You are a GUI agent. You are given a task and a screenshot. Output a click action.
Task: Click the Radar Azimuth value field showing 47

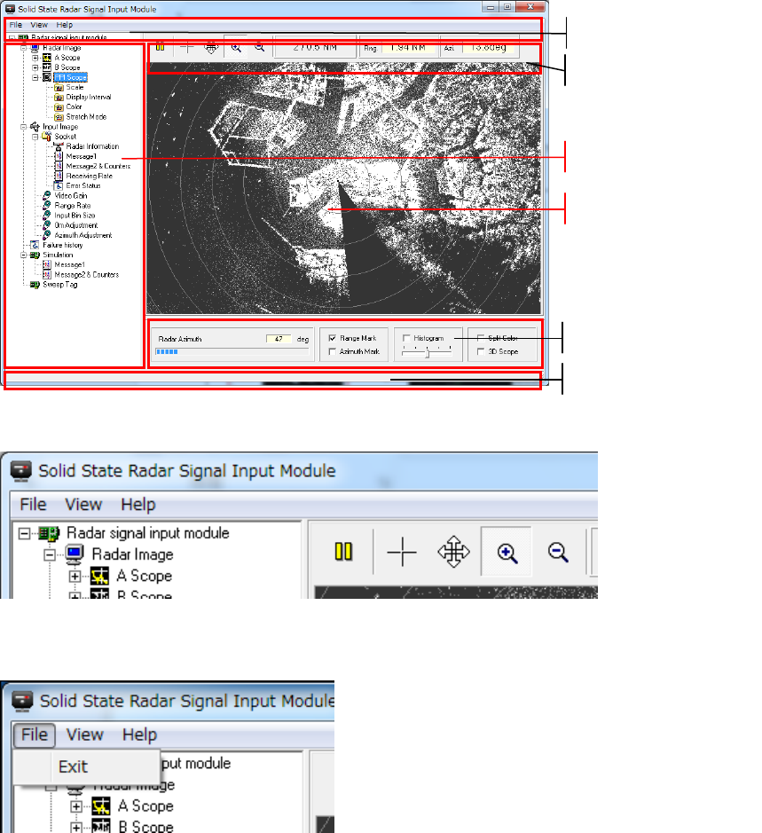pyautogui.click(x=279, y=339)
